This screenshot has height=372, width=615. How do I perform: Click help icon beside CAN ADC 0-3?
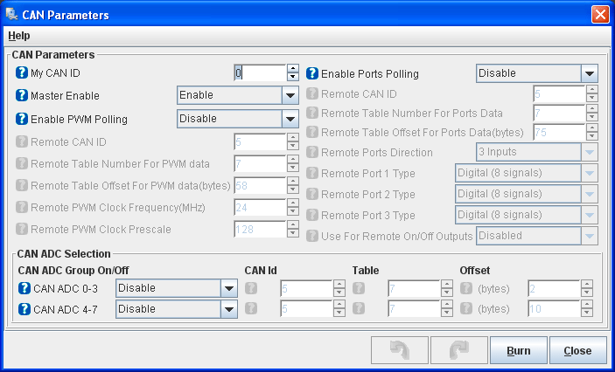25,286
